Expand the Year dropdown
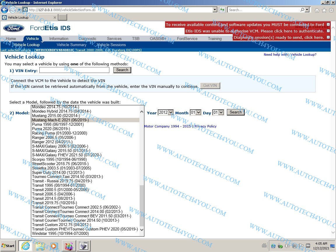The height and width of the screenshot is (252, 336). click(x=165, y=113)
